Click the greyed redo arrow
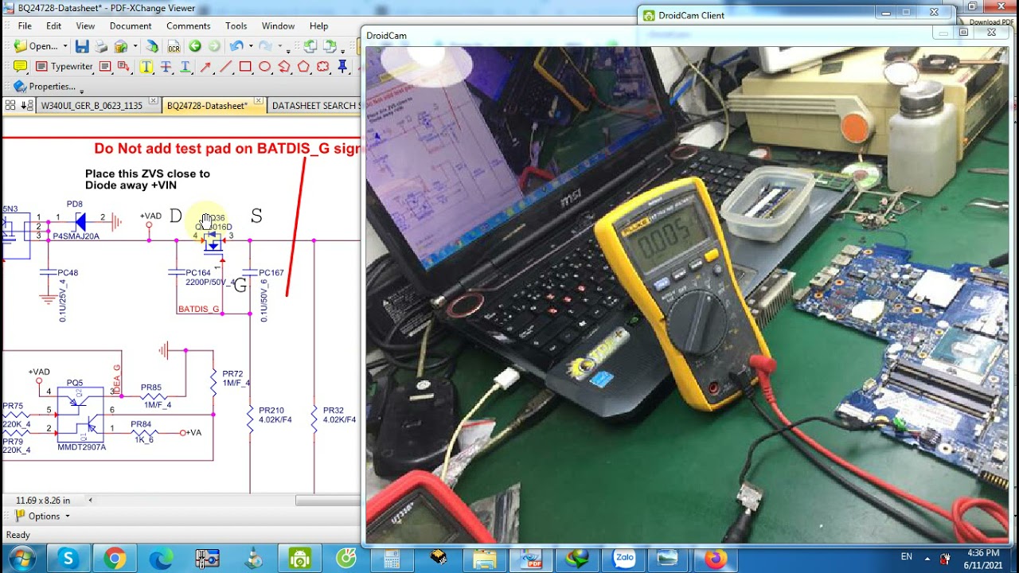This screenshot has height=573, width=1019. 265,46
